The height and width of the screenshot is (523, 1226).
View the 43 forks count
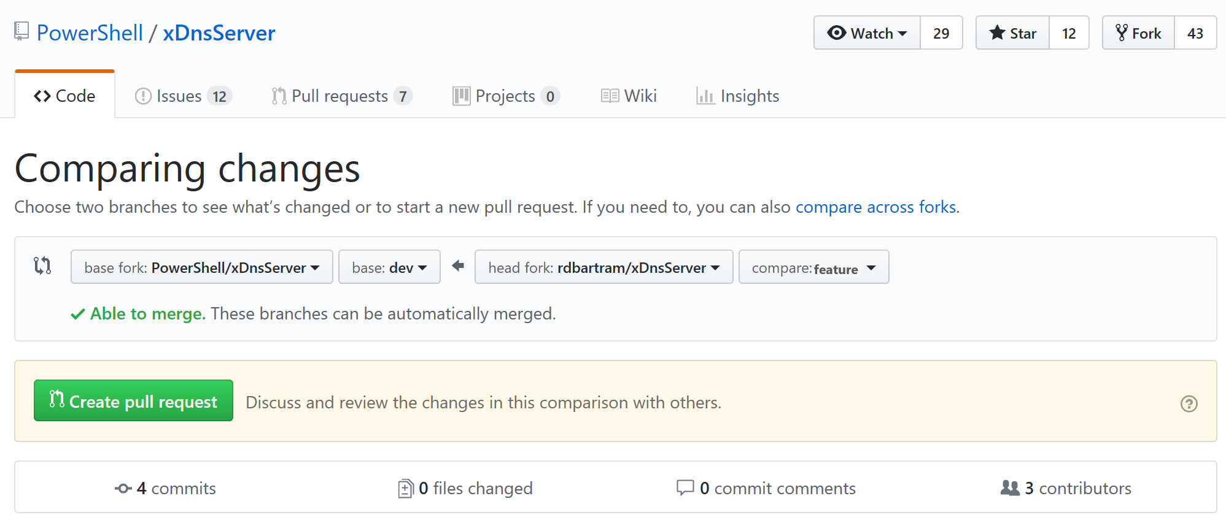pos(1195,33)
